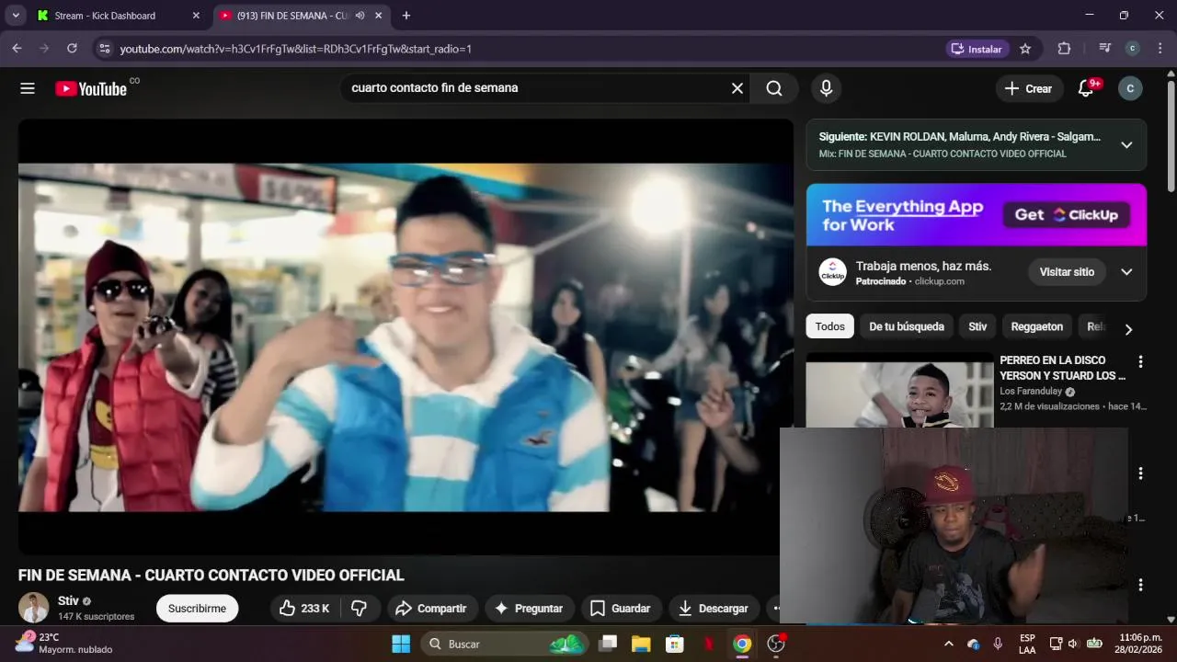
Task: Dislike the video with thumbs down
Action: 360,608
